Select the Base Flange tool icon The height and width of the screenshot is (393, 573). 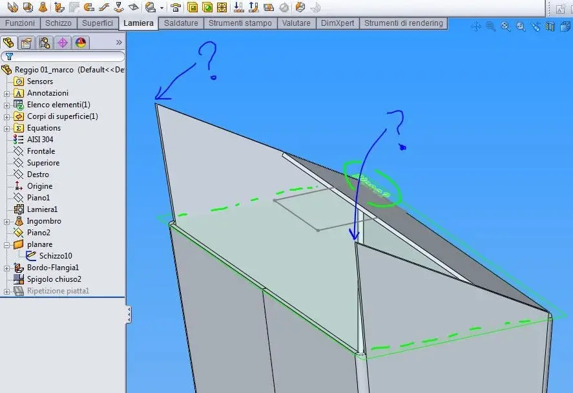(13, 7)
